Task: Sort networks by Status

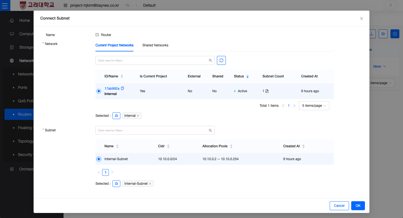Action: (x=247, y=76)
